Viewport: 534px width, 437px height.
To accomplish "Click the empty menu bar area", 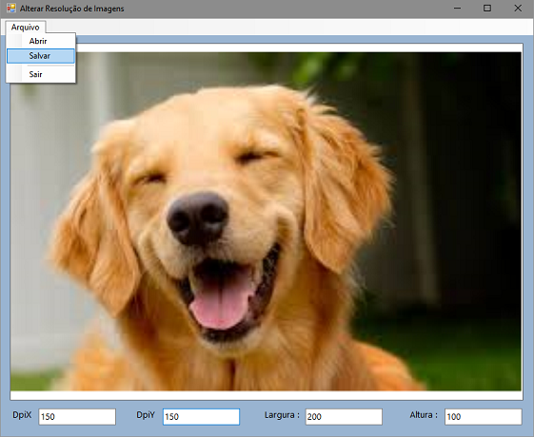I will [289, 28].
